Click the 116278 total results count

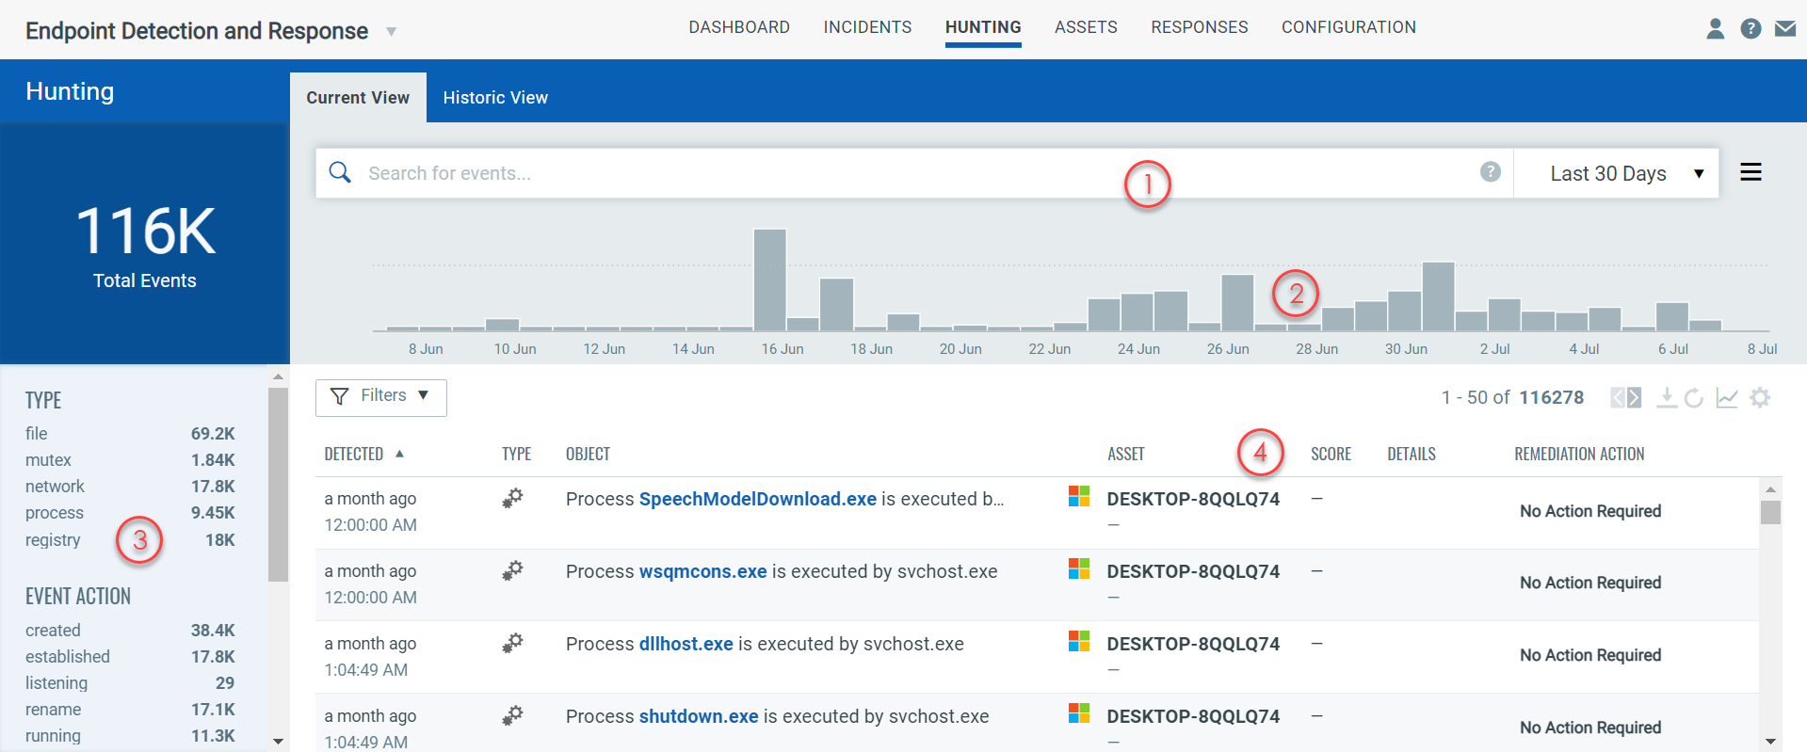(x=1552, y=398)
